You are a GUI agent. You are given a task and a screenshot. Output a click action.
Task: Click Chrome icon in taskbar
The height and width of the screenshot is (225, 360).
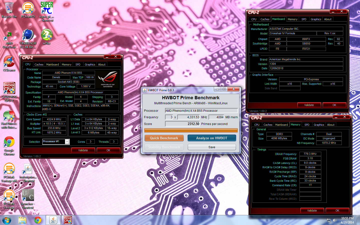click(38, 220)
